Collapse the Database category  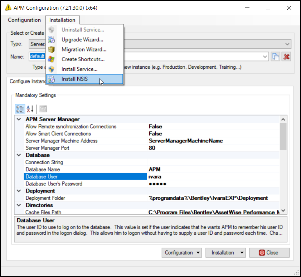(x=19, y=155)
